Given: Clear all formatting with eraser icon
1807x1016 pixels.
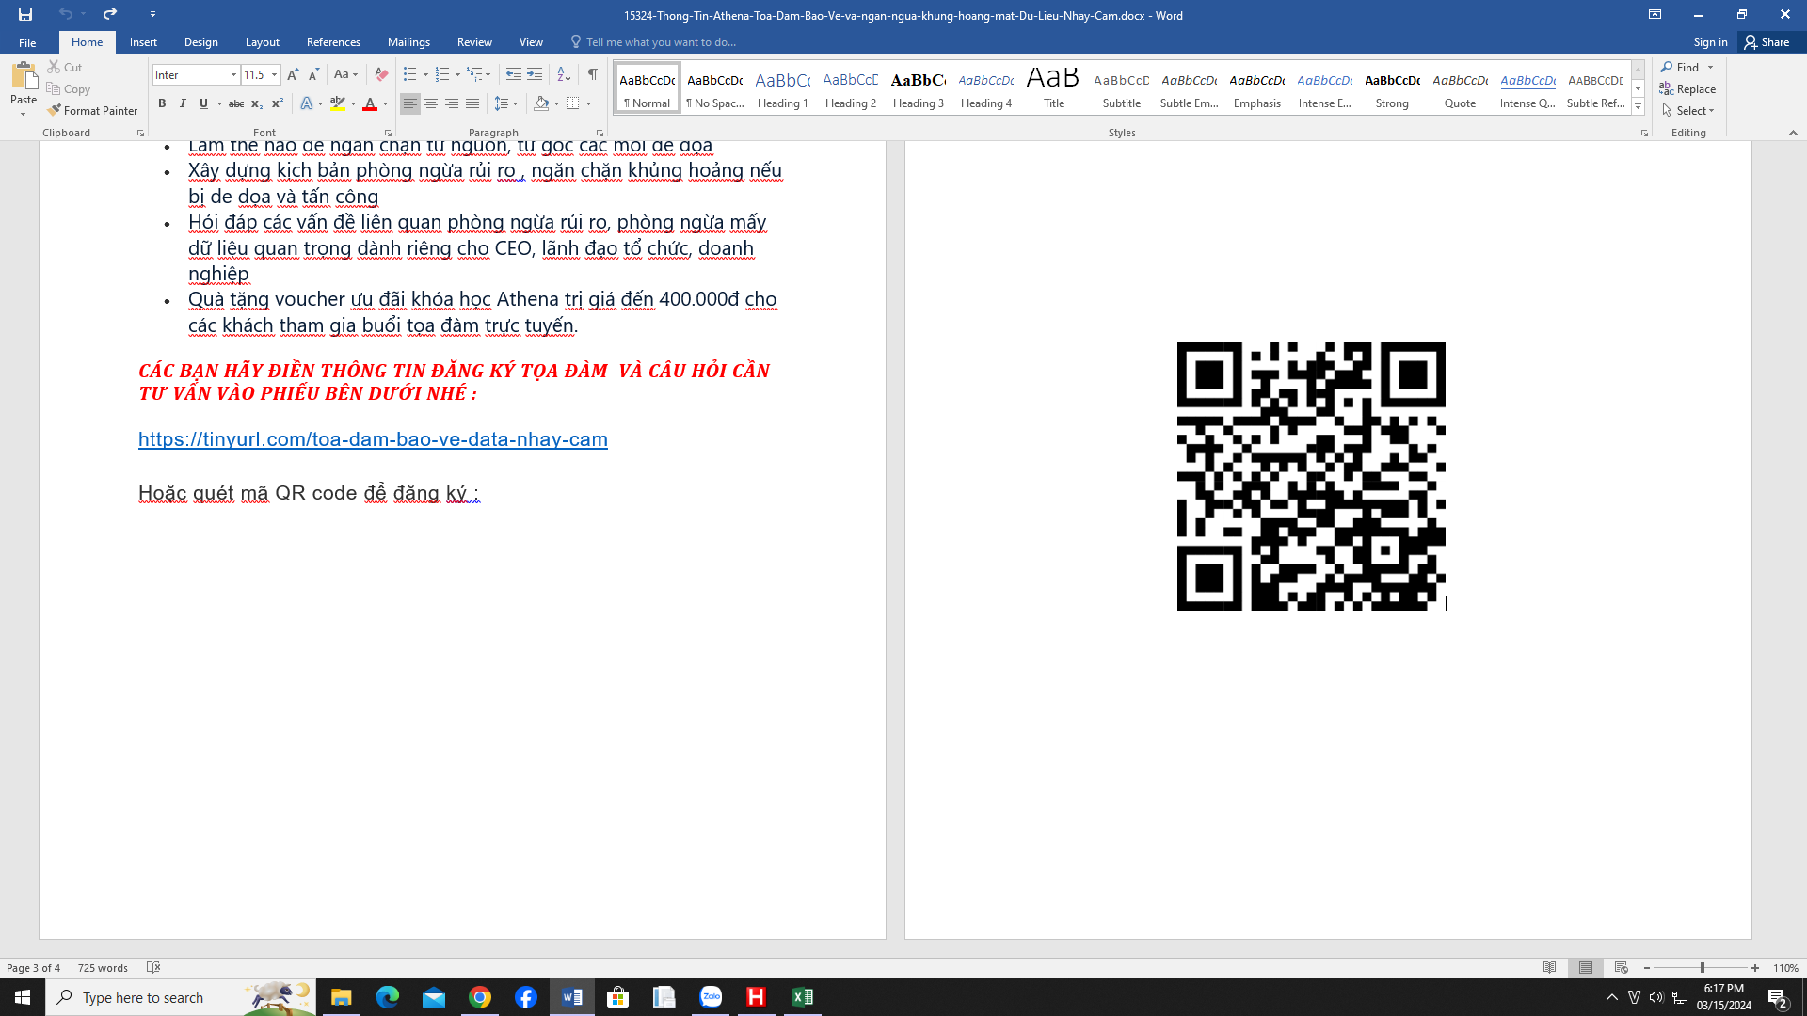Looking at the screenshot, I should pyautogui.click(x=381, y=74).
